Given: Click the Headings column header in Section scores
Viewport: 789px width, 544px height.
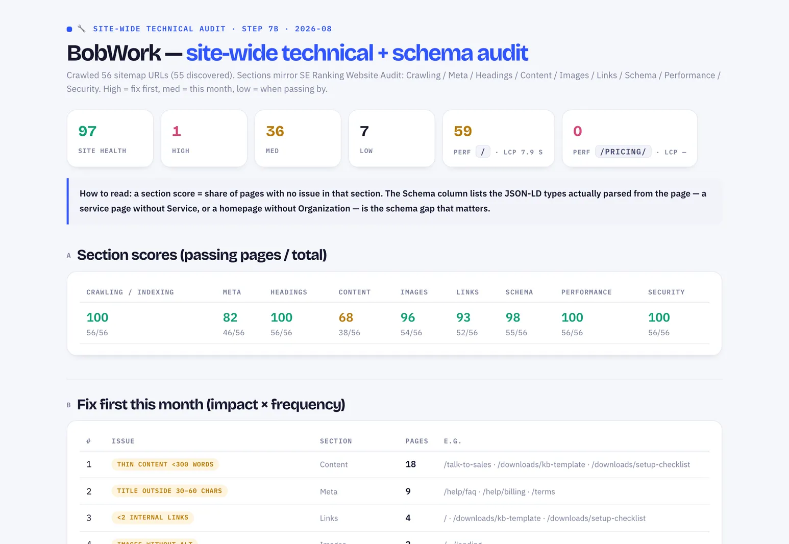Looking at the screenshot, I should (x=289, y=292).
